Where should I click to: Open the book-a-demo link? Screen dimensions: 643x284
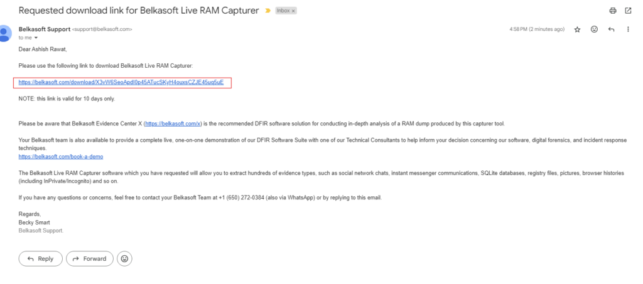[61, 156]
